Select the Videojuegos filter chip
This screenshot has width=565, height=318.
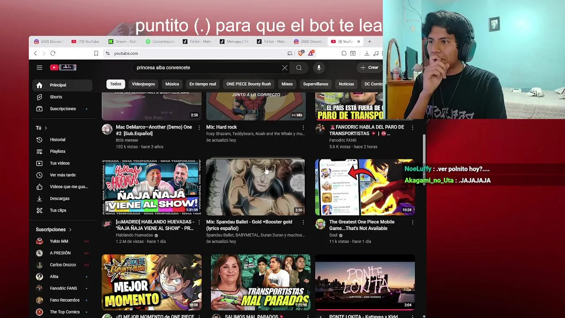pos(143,84)
